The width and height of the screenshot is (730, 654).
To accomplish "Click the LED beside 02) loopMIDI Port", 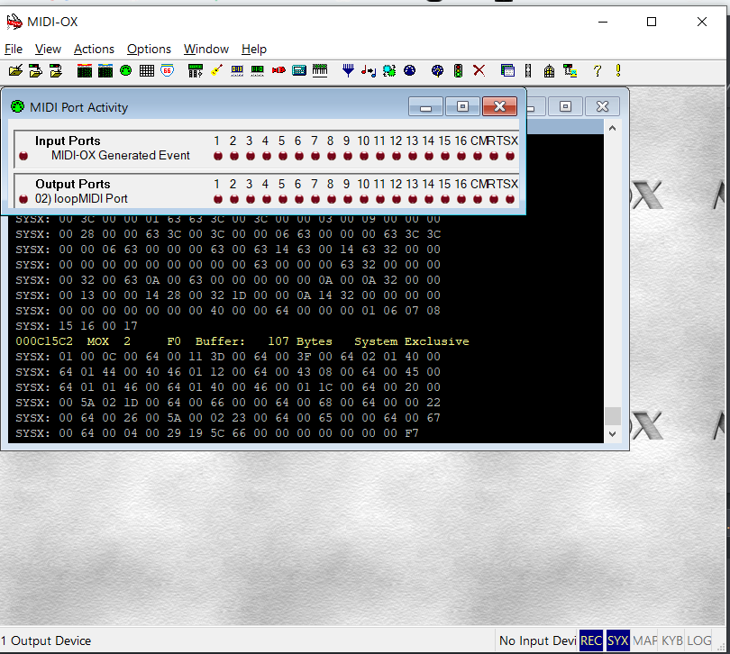I will tap(23, 199).
